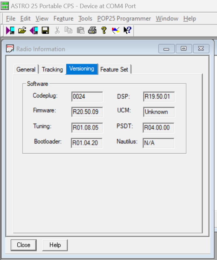217x260 pixels.
Task: Click the Firmware: label
Action: 44,110
